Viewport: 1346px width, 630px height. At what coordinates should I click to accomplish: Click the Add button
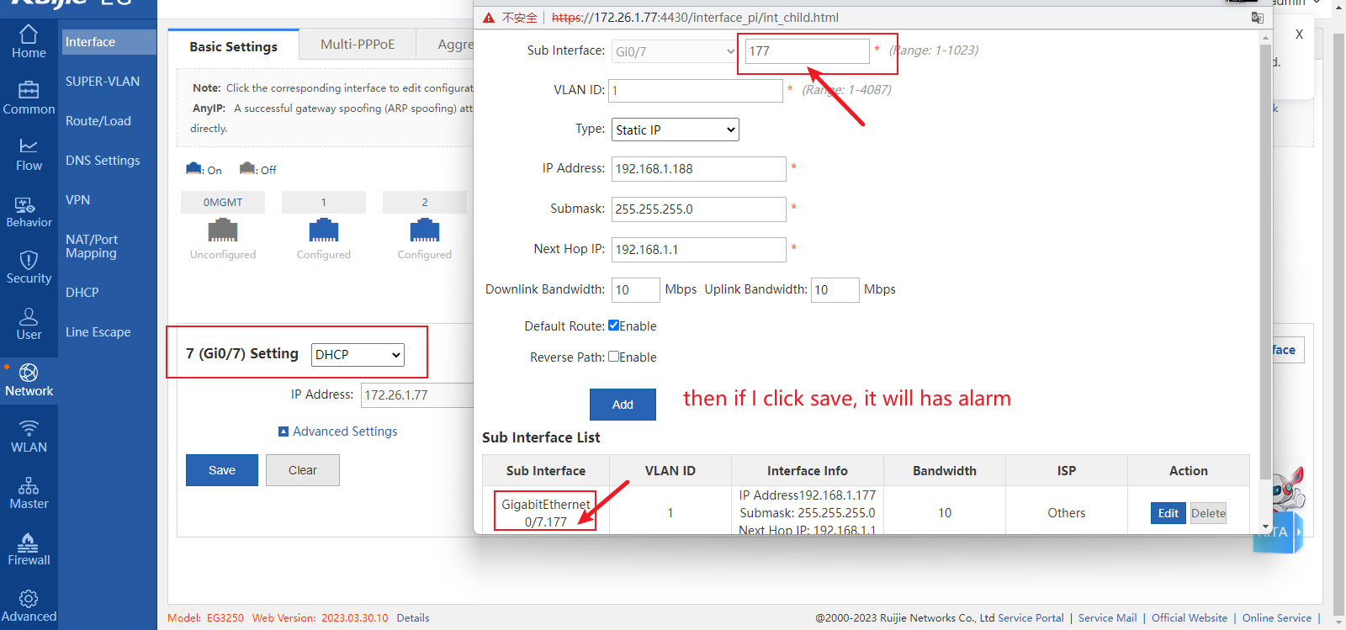point(623,405)
